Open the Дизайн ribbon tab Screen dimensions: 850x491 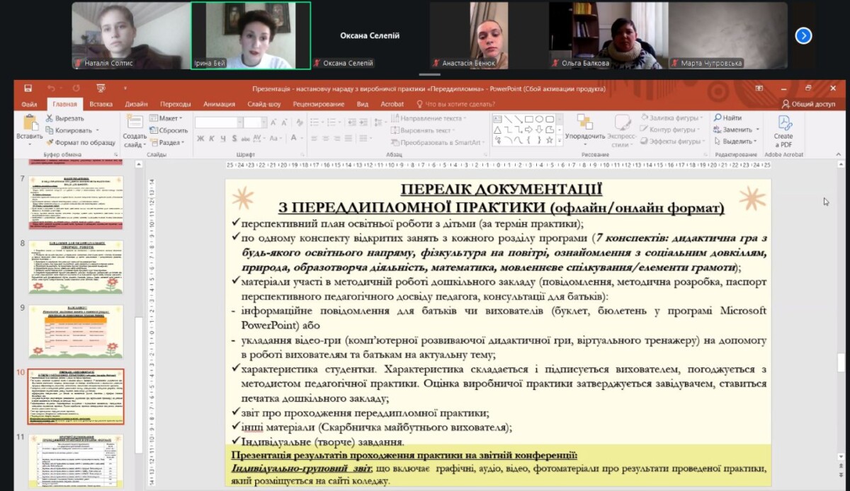136,104
